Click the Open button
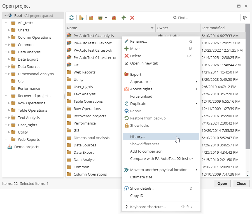The width and height of the screenshot is (252, 214). tap(222, 183)
